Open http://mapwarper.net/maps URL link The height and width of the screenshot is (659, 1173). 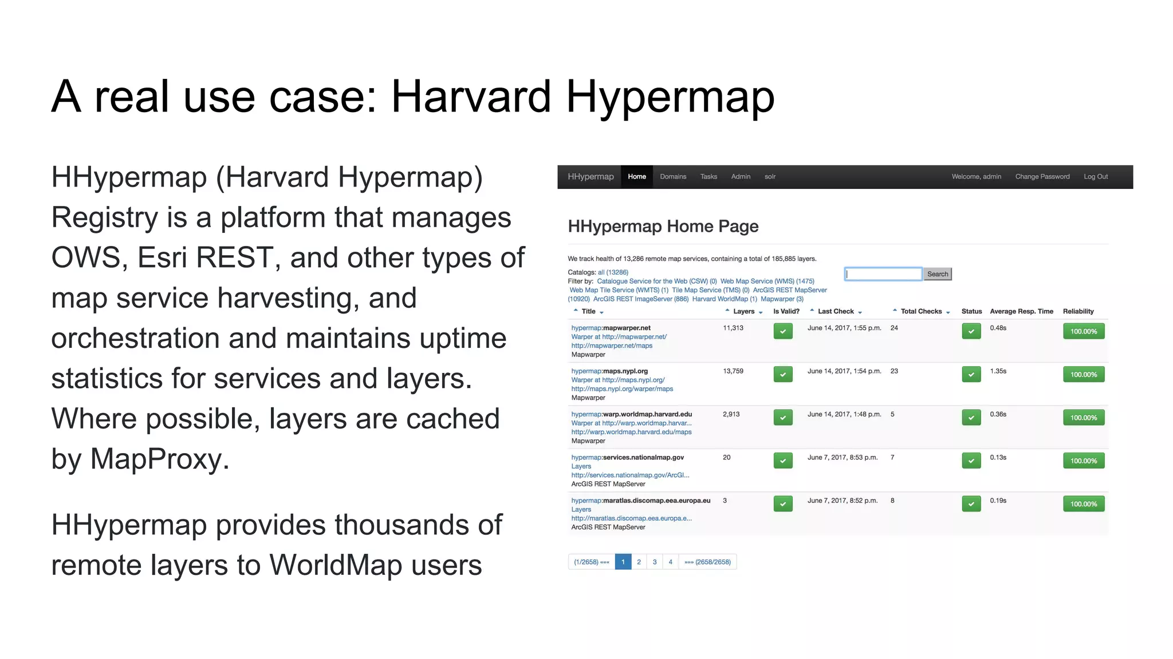tap(612, 346)
